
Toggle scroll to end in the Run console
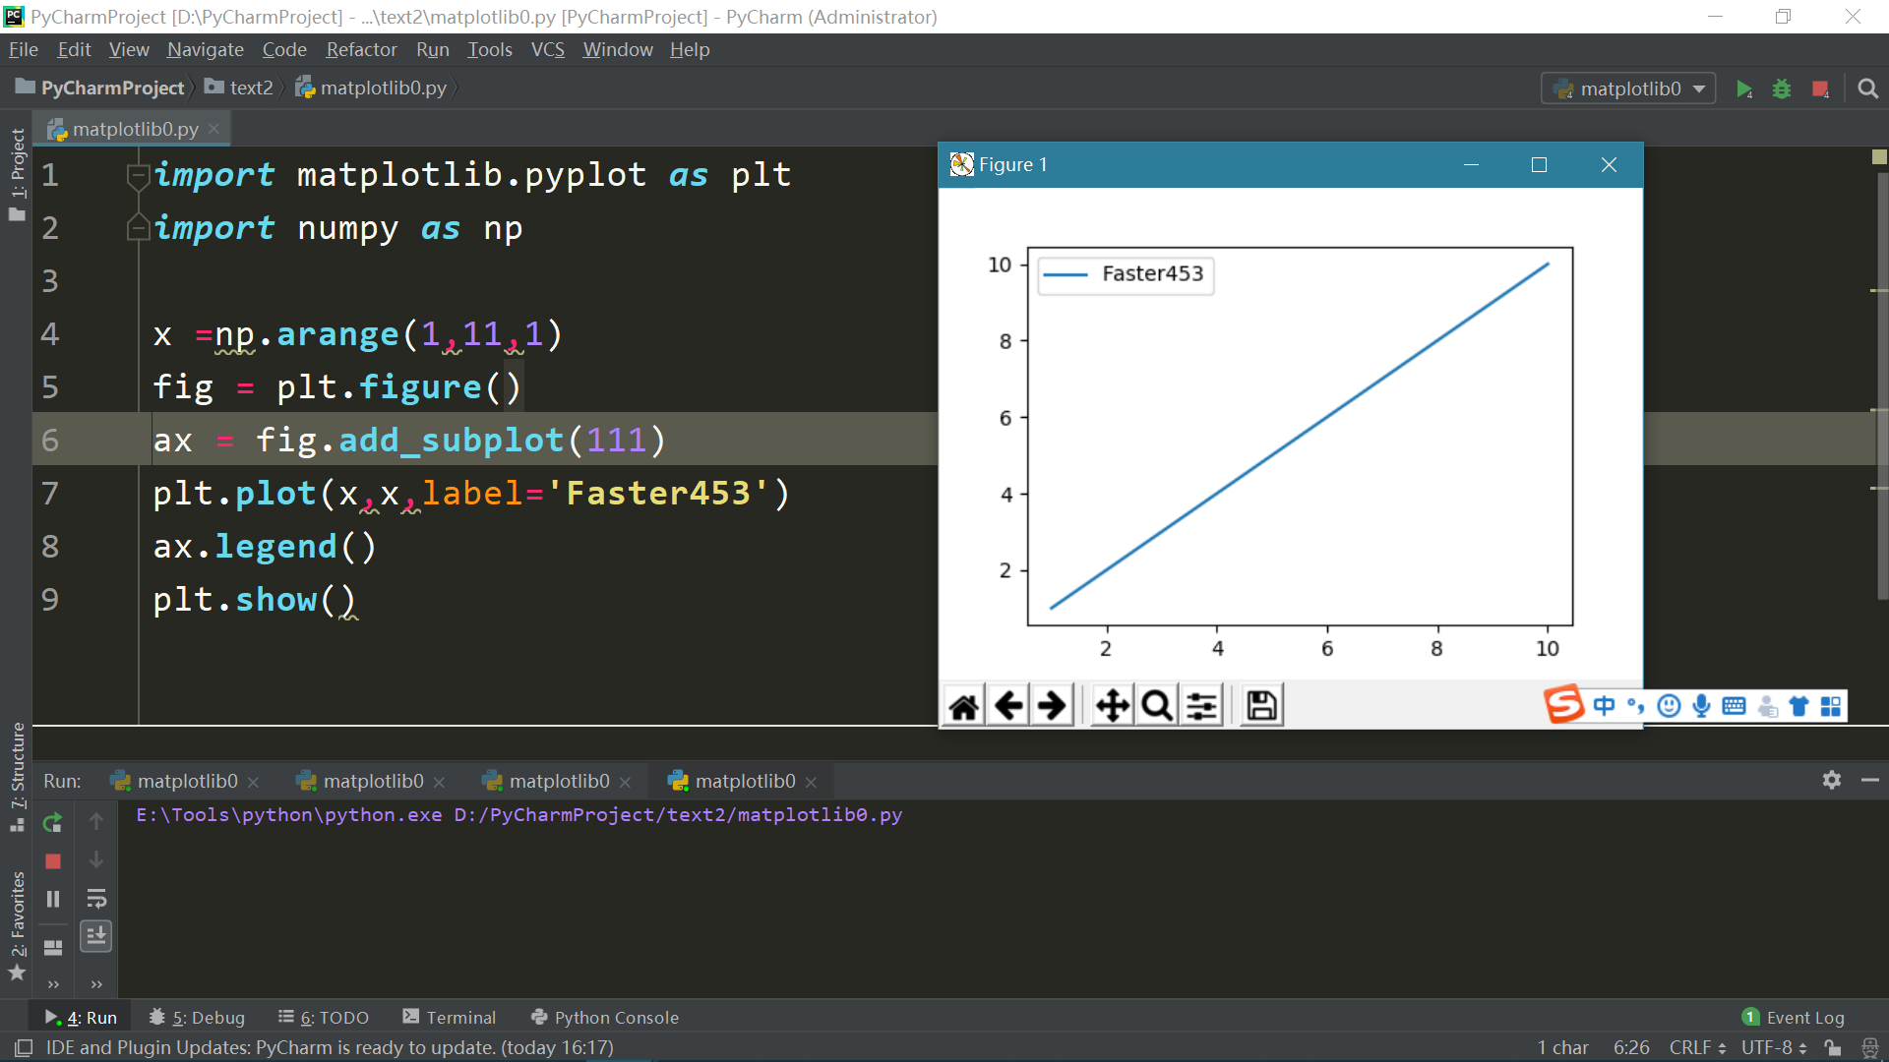point(96,936)
